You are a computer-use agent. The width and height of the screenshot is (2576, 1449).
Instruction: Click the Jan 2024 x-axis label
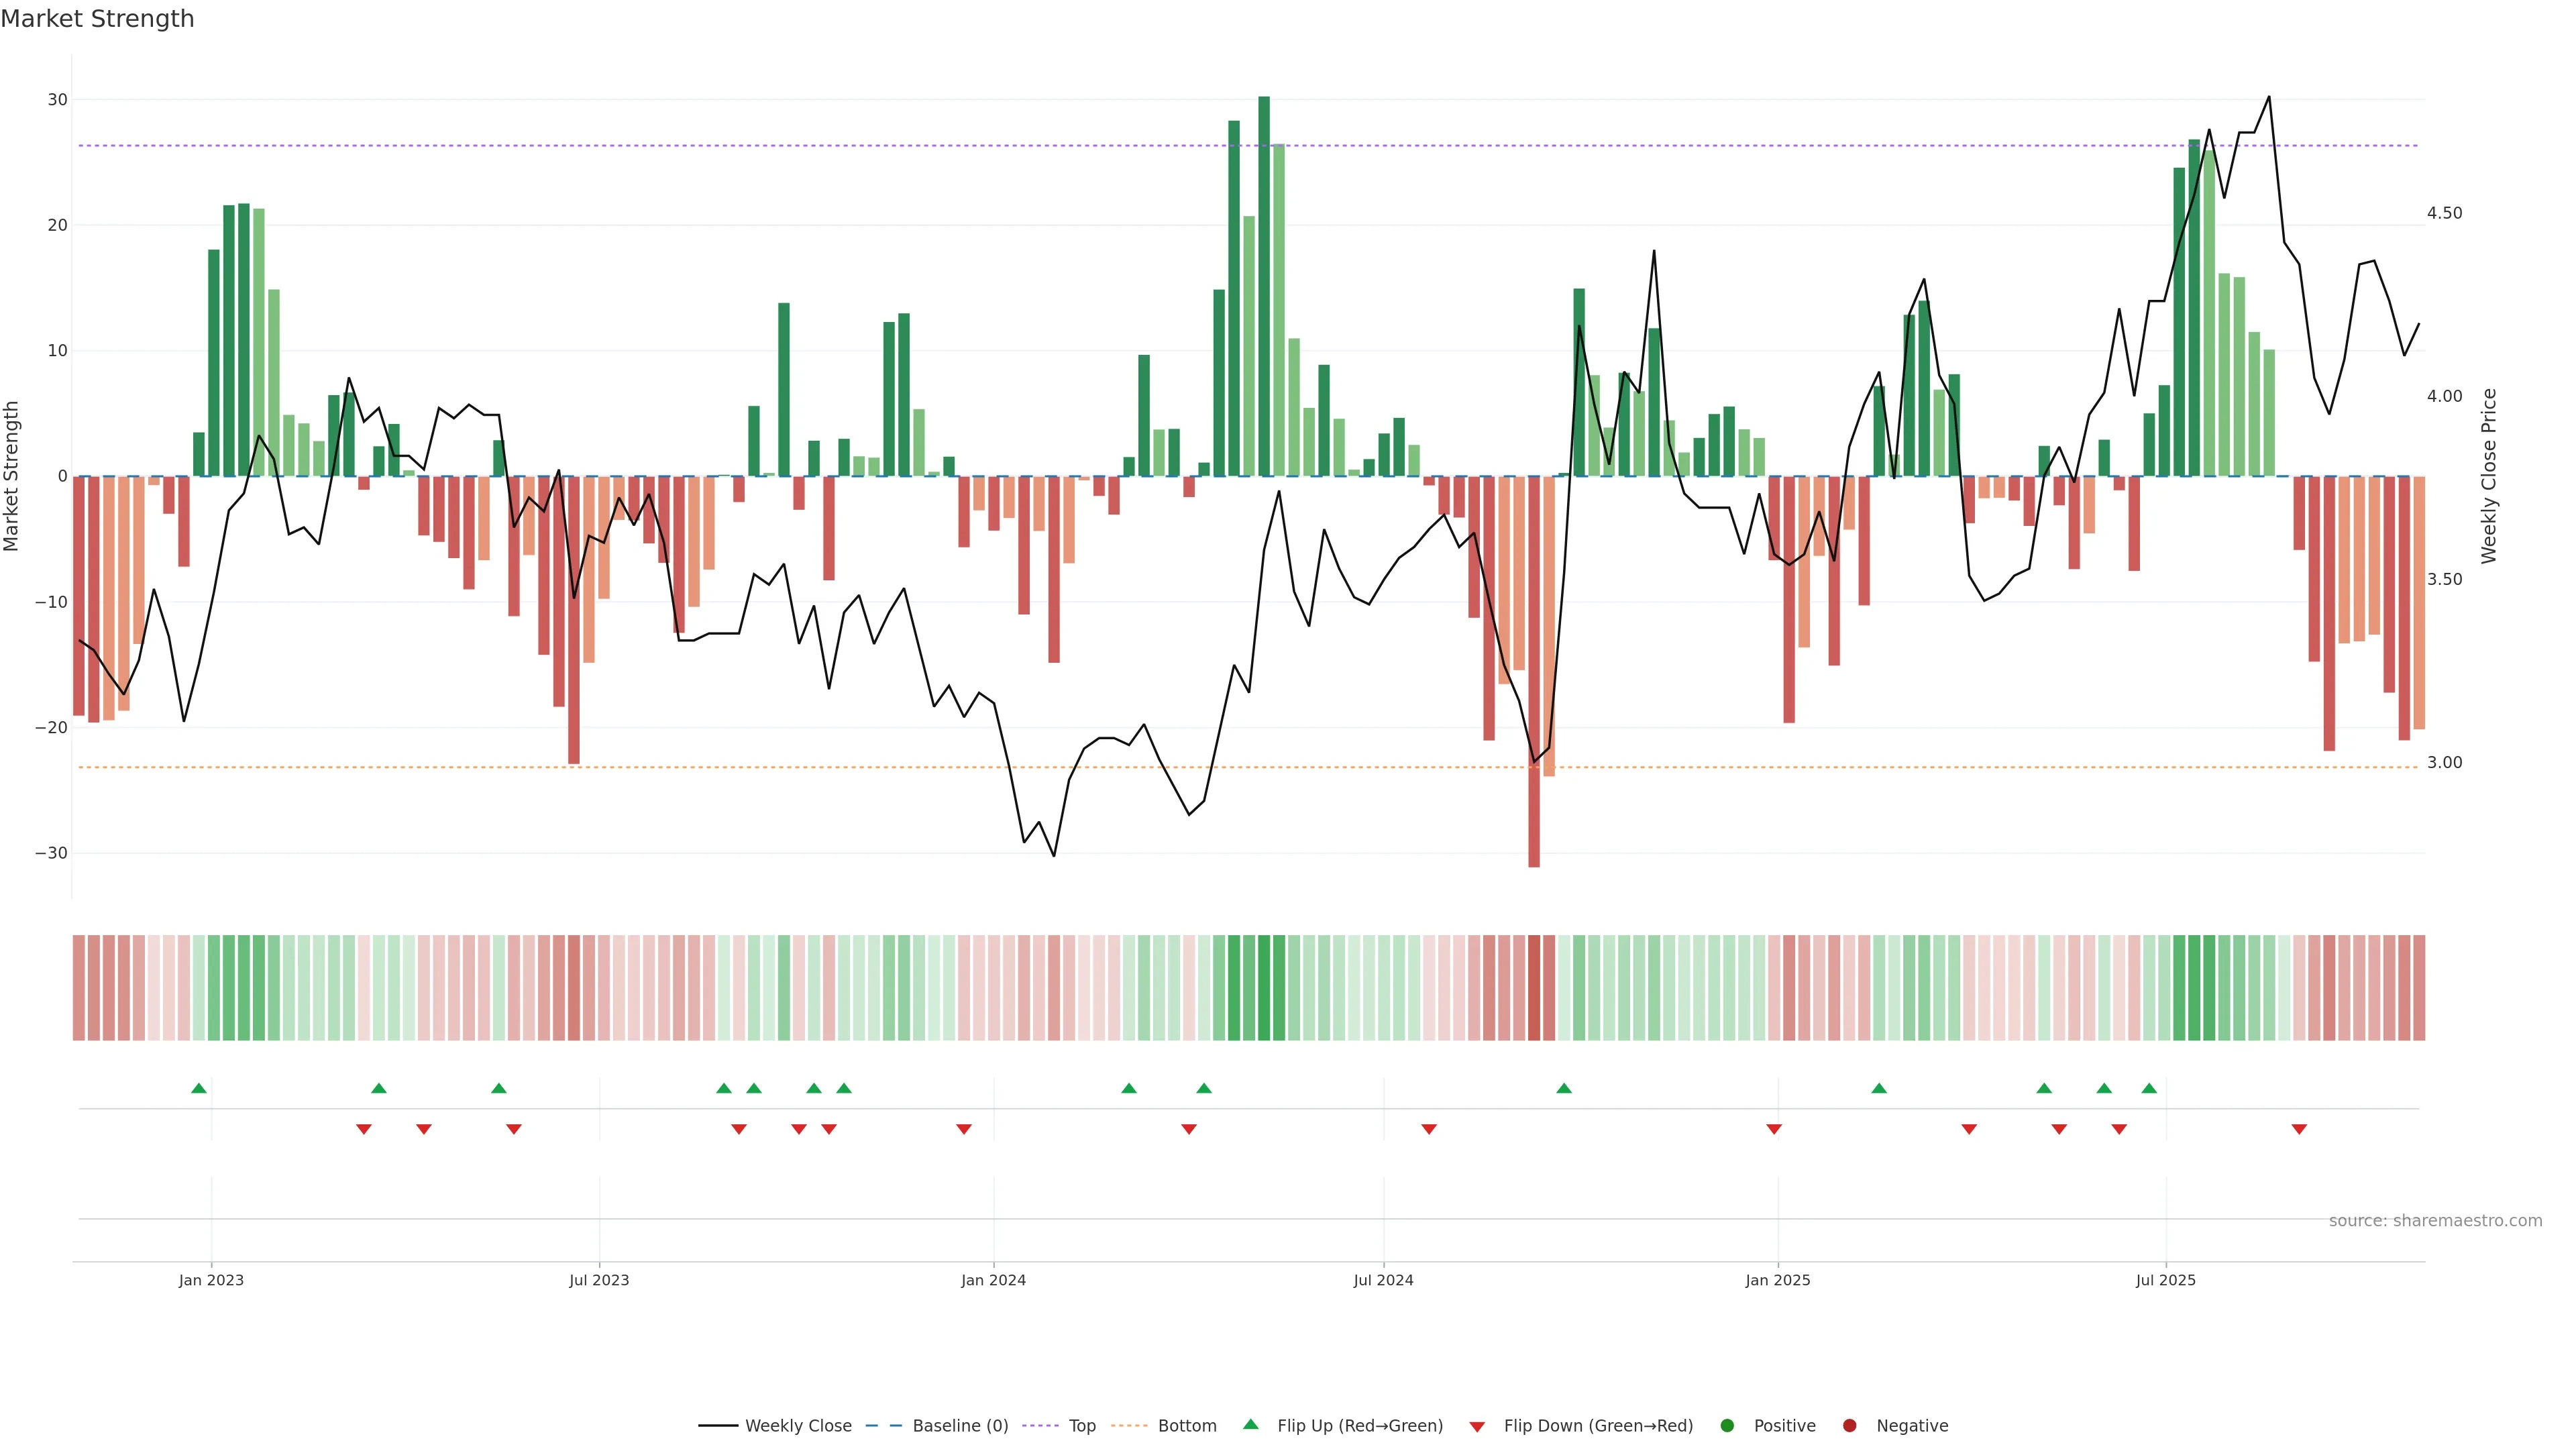coord(993,1280)
